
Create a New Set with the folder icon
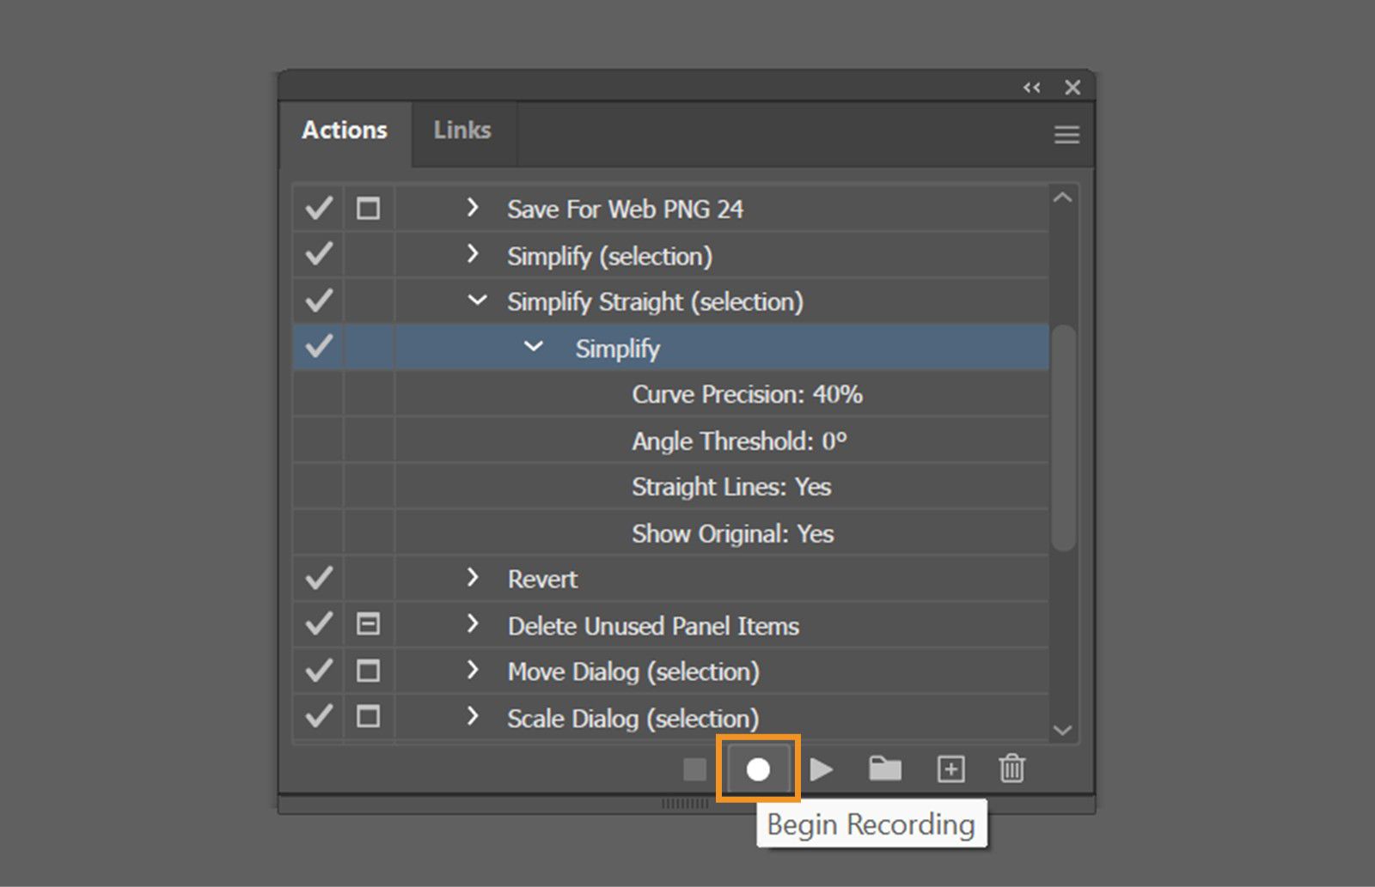click(x=885, y=769)
